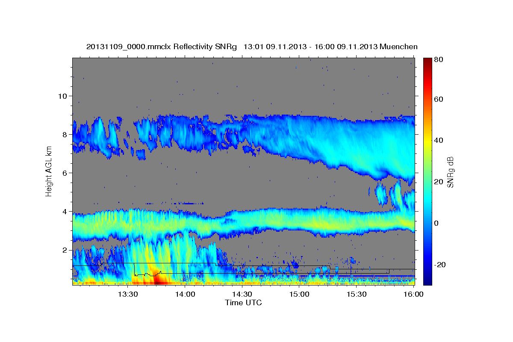513x342 pixels.
Task: Click the 15:30 time axis tick label
Action: tap(357, 295)
